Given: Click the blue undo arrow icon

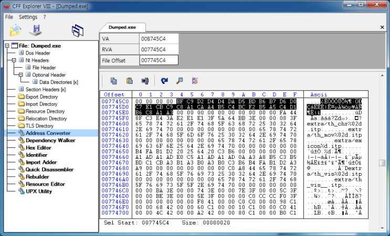Looking at the screenshot, I should pyautogui.click(x=164, y=81).
